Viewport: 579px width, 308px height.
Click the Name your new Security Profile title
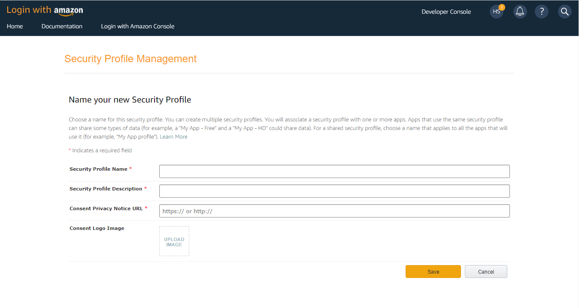coord(130,100)
